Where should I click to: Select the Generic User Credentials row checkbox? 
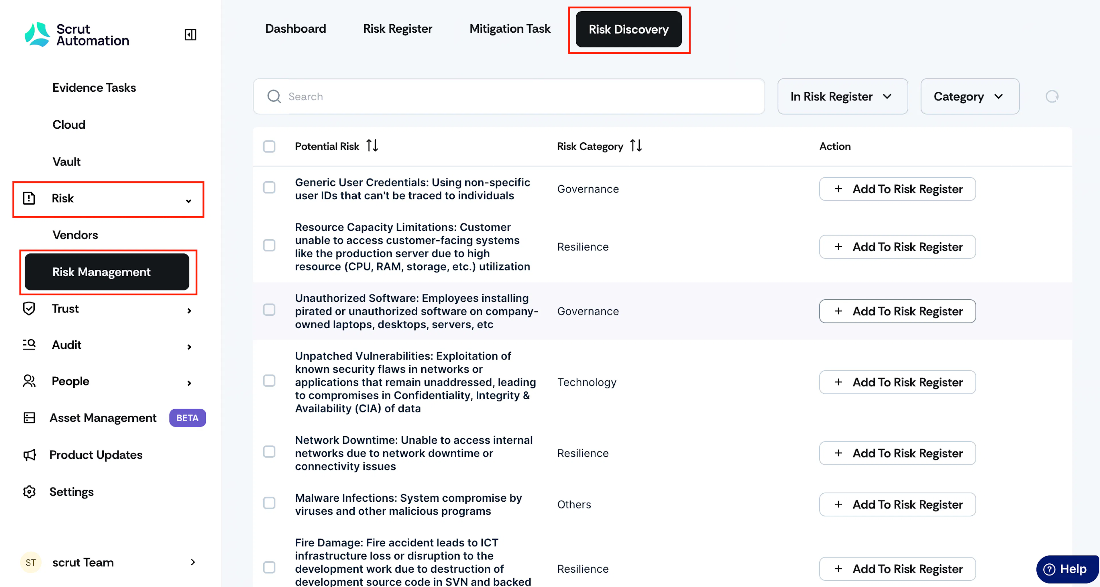[269, 188]
